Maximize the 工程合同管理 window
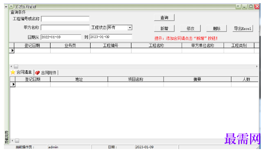The height and width of the screenshot is (151, 268). point(251,7)
